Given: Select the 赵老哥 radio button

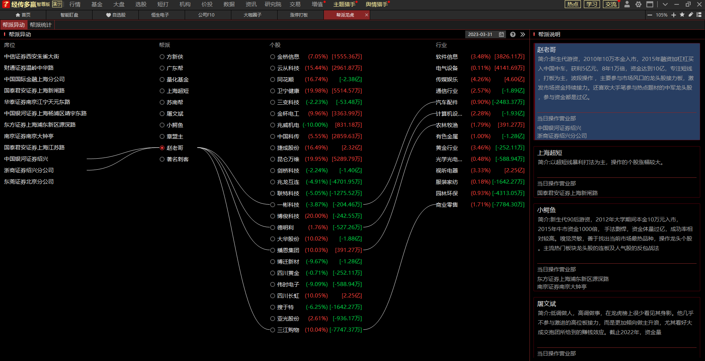Looking at the screenshot, I should pos(162,148).
